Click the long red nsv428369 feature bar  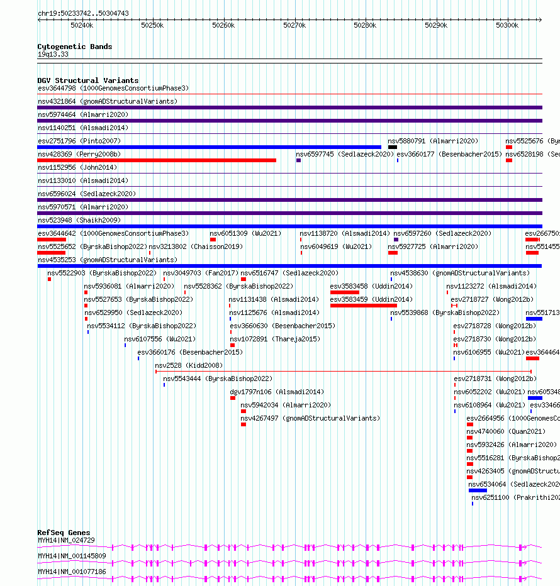click(x=157, y=160)
